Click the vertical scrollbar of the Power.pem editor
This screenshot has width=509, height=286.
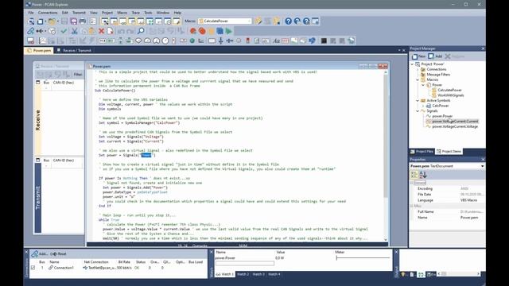pos(386,156)
